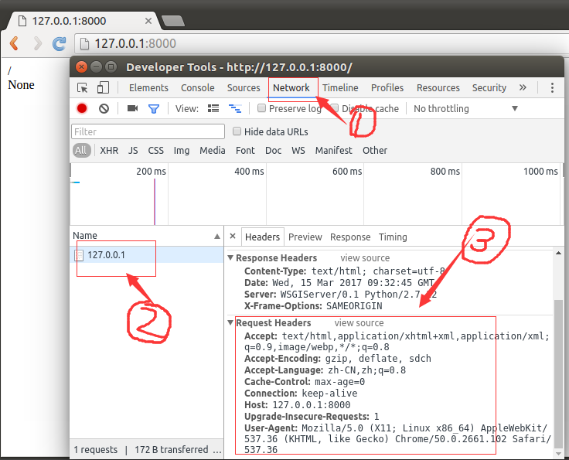Check the Hide data URLs option
Screen dimensions: 569x460
coord(237,131)
